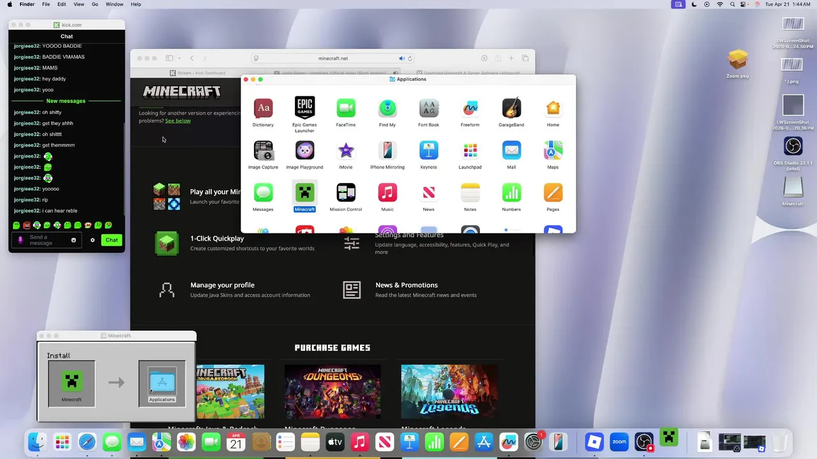Viewport: 817px width, 459px height.
Task: Jump to New messages in chat
Action: pos(66,101)
